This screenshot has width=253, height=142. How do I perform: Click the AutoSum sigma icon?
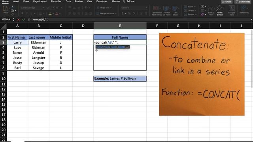tap(202, 7)
